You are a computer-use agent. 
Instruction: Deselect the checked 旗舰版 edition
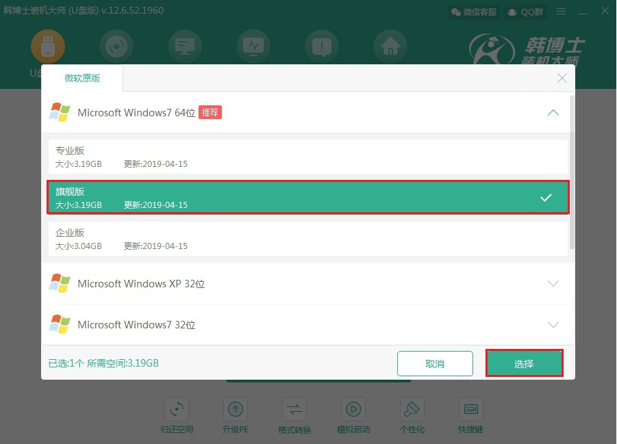click(x=308, y=198)
